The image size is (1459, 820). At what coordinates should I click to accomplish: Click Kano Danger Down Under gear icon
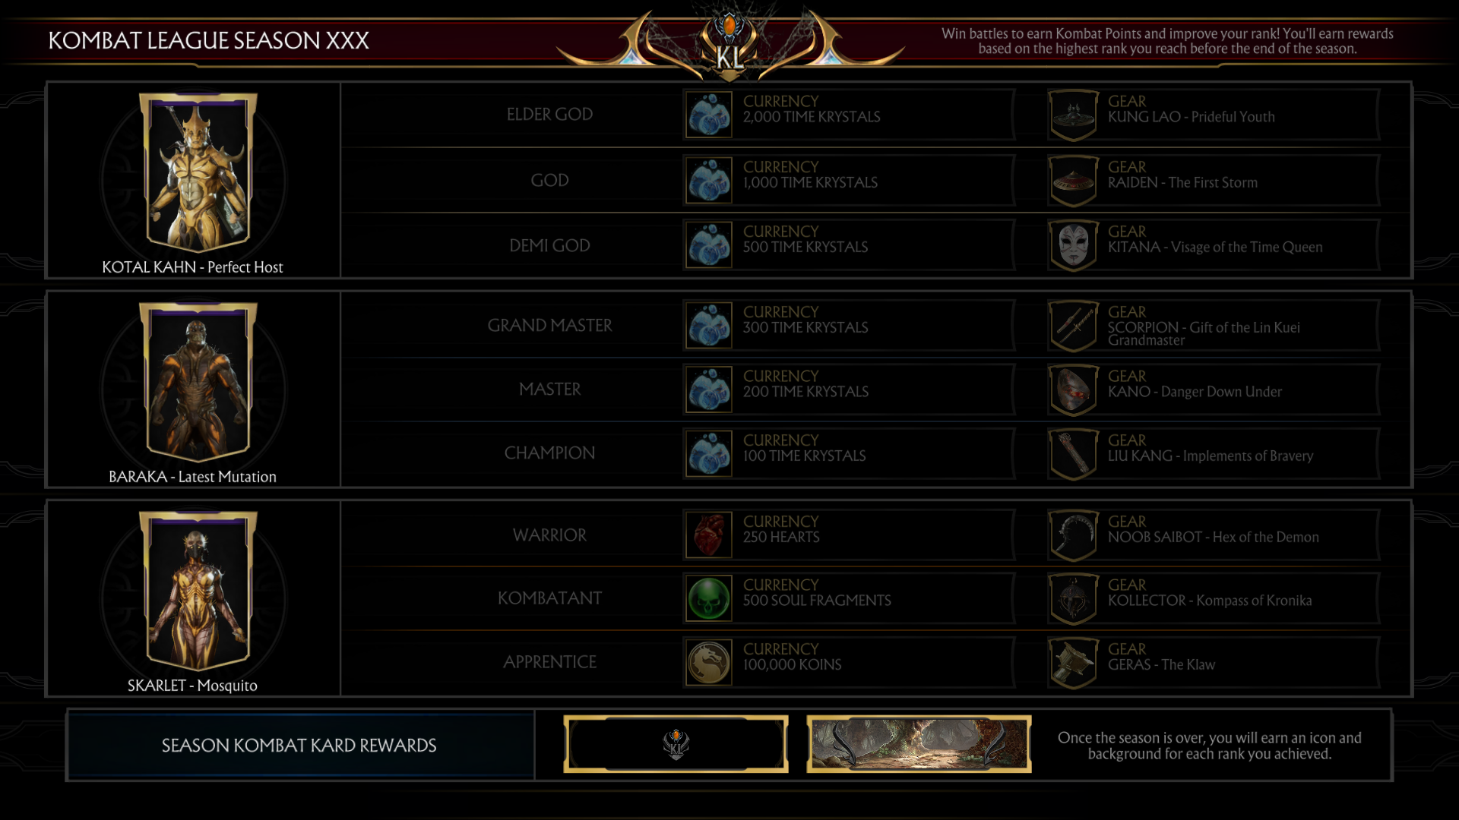(x=1074, y=390)
